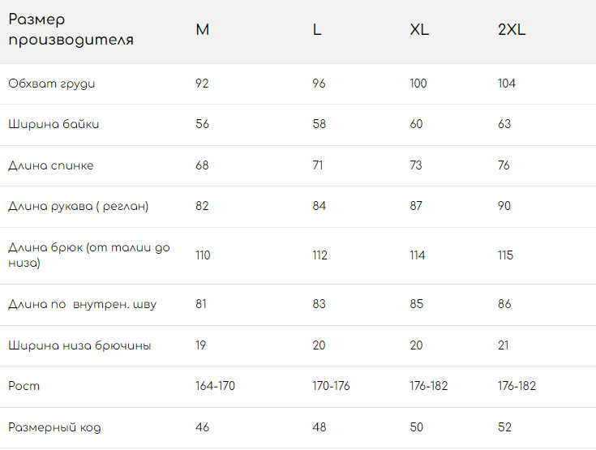Select the L size column header
The image size is (596, 450).
coord(317,30)
